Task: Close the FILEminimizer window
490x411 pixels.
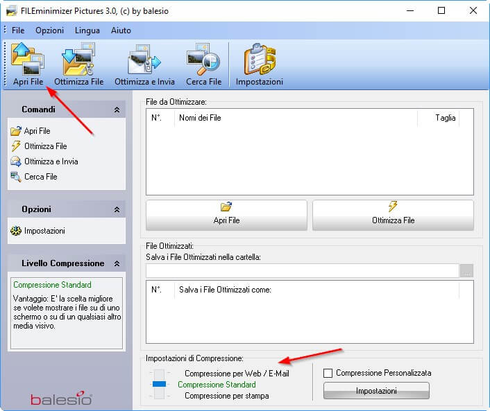Action: tap(473, 10)
